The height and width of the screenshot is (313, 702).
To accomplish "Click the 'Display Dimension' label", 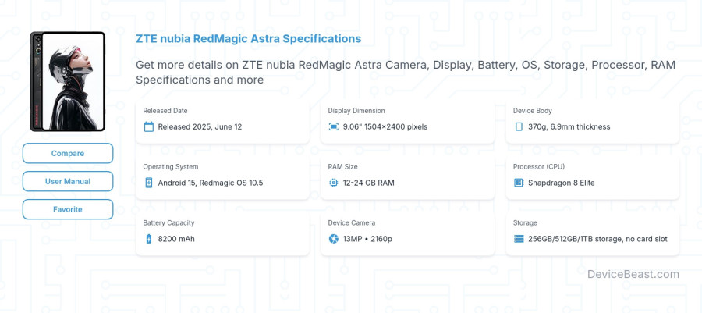I will (356, 111).
